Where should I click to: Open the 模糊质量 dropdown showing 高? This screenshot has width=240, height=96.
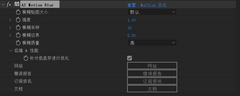pyautogui.click(x=152, y=43)
